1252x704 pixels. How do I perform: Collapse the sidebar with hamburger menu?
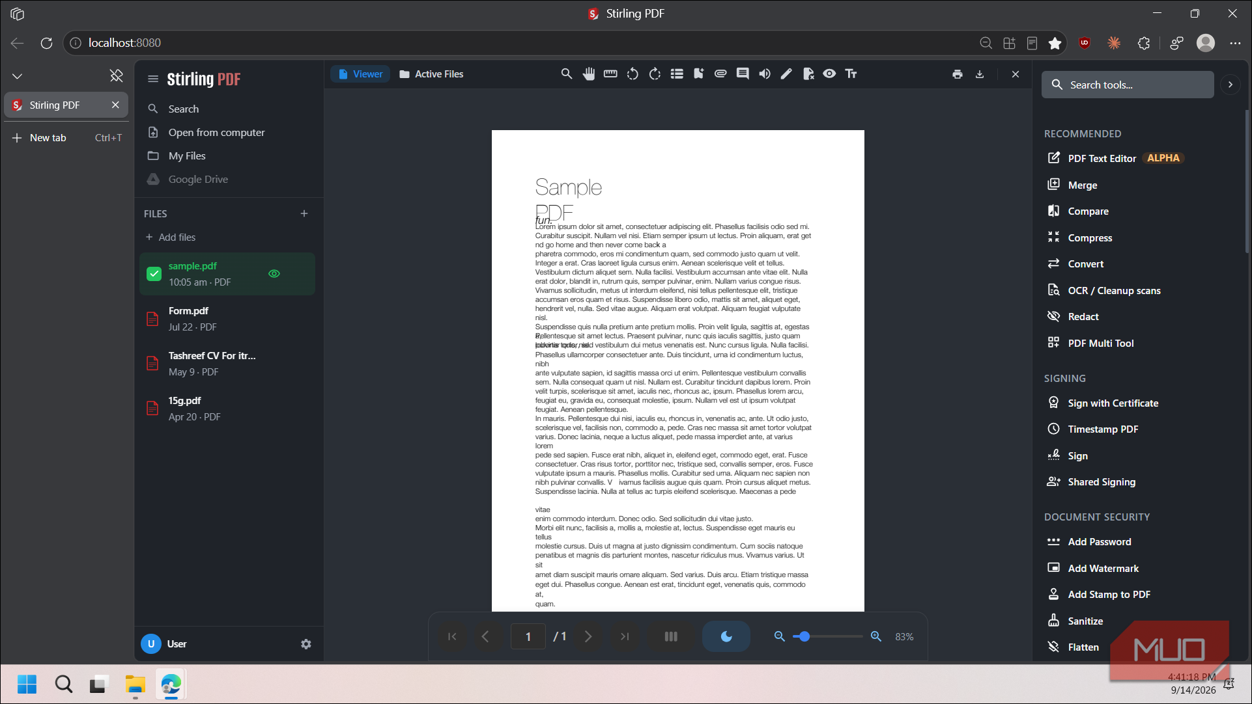tap(153, 79)
